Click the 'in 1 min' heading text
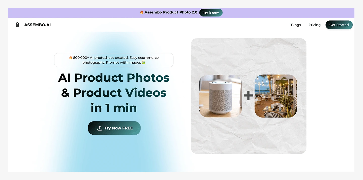Image resolution: width=363 pixels, height=180 pixels. point(114,108)
